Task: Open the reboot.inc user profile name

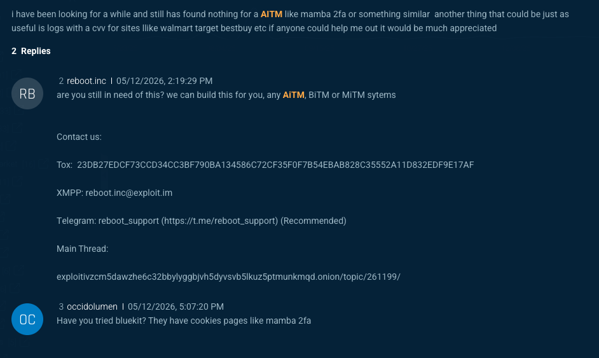Action: (x=86, y=81)
